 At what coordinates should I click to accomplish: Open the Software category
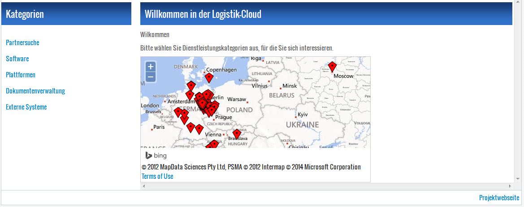[x=17, y=59]
